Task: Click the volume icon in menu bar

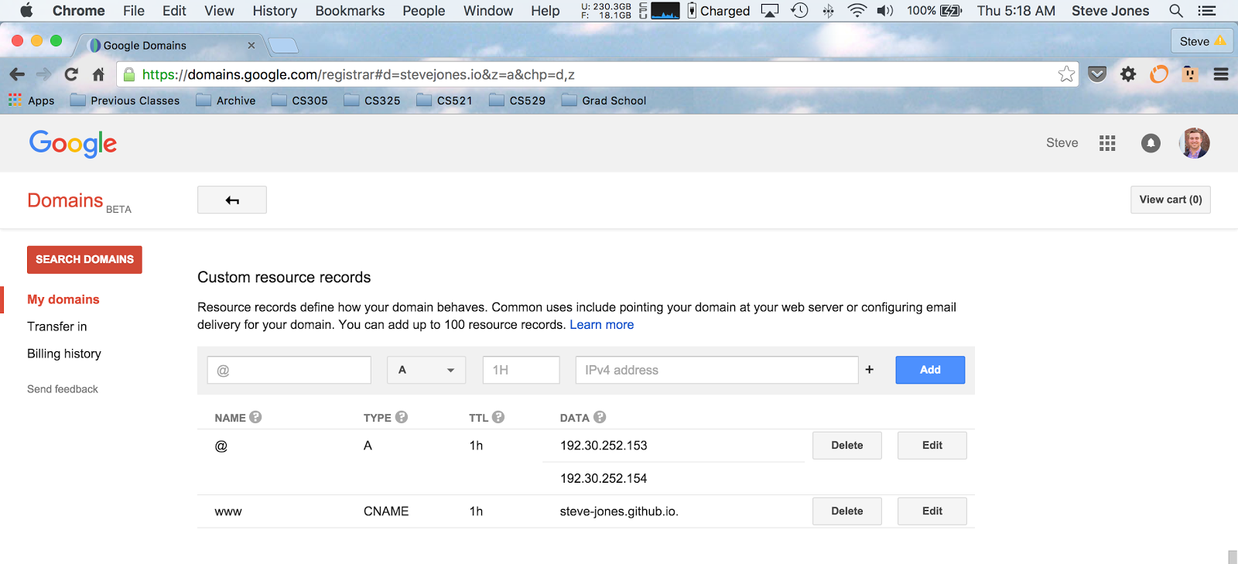Action: (884, 11)
